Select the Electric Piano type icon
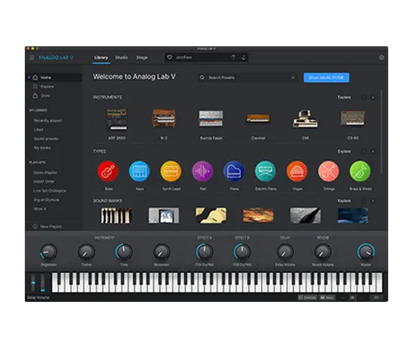This screenshot has width=413, height=349. point(265,171)
